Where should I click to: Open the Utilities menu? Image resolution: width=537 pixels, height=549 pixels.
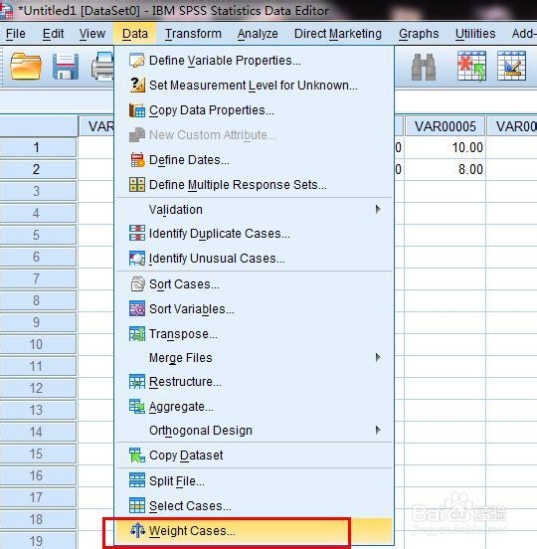pos(475,34)
